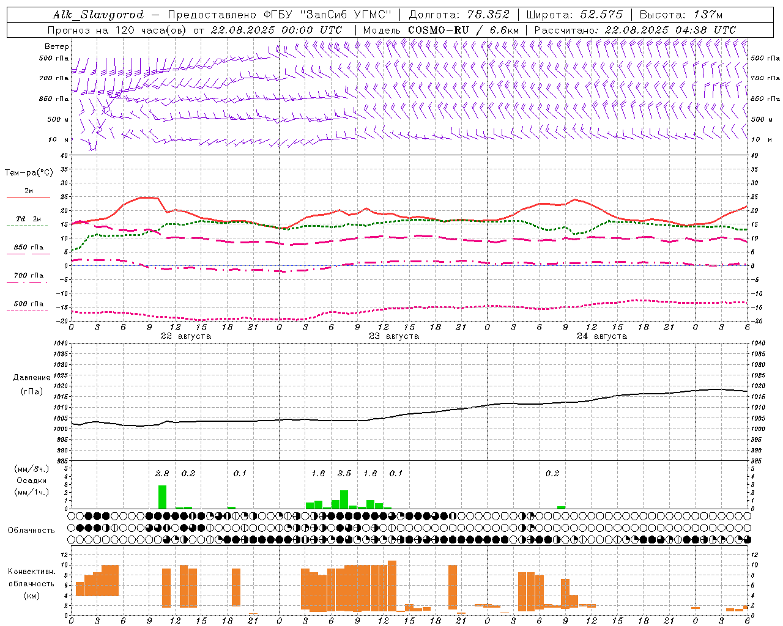783x626 pixels.
Task: Click the Ветер wind panel label
Action: [x=56, y=46]
